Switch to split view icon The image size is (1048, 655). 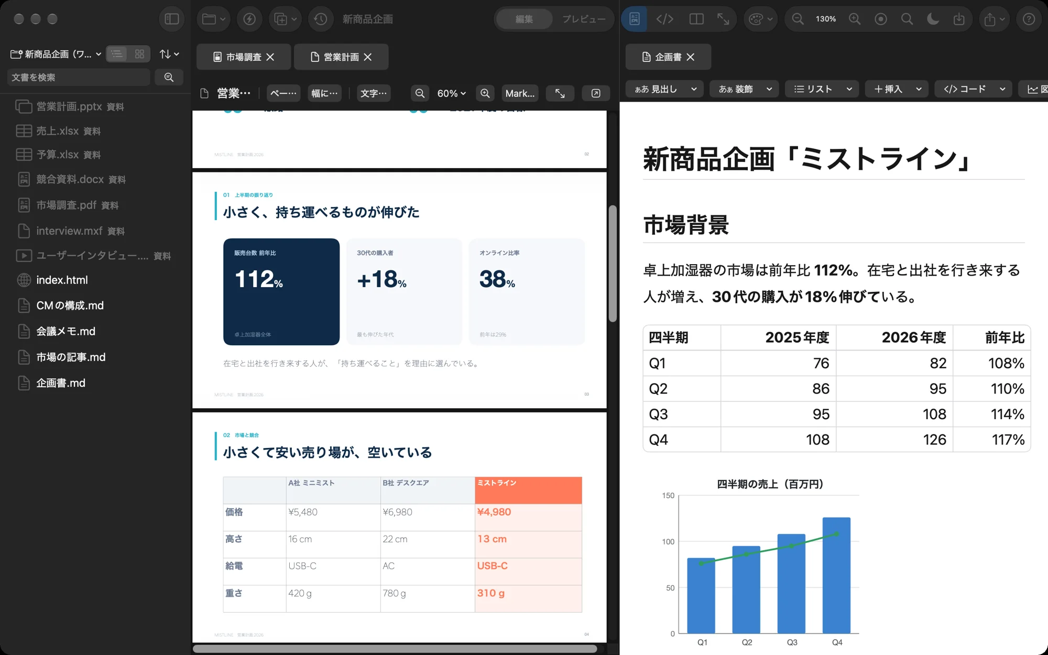[x=696, y=19]
